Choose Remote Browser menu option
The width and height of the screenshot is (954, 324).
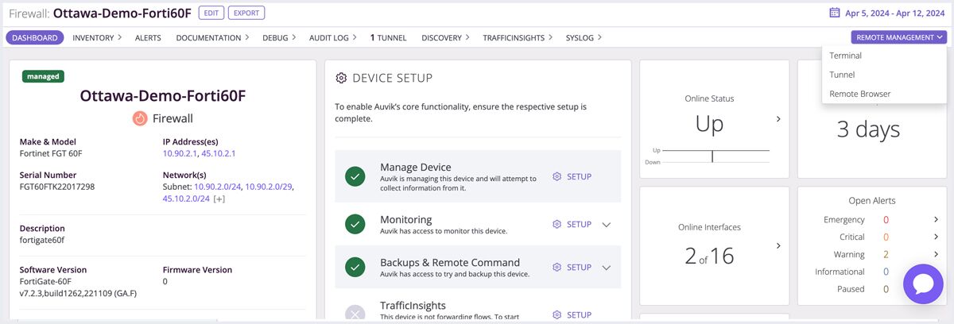[859, 94]
